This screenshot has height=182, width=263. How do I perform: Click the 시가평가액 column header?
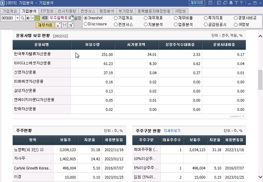point(136,45)
